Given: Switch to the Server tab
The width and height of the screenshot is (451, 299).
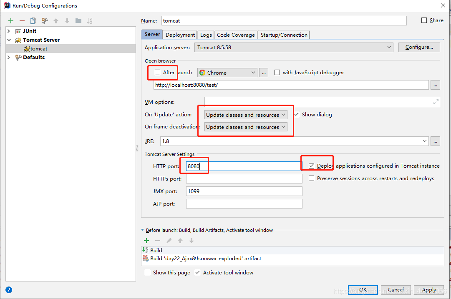Looking at the screenshot, I should 152,34.
